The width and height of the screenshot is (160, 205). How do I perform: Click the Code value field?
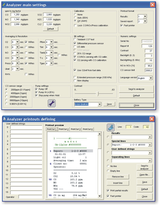coord(146,127)
